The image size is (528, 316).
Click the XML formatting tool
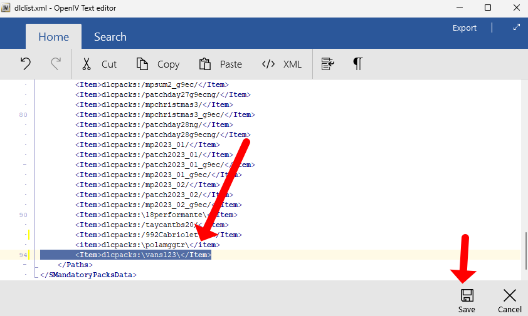click(282, 64)
